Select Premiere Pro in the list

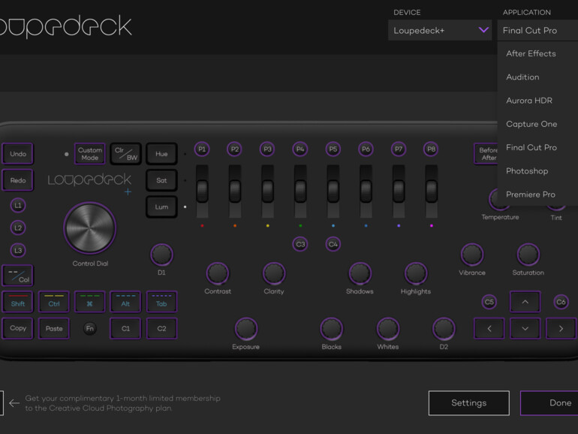[530, 194]
